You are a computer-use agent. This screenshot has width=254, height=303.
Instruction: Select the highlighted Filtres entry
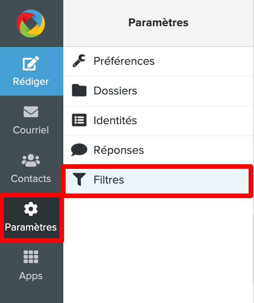coord(157,181)
